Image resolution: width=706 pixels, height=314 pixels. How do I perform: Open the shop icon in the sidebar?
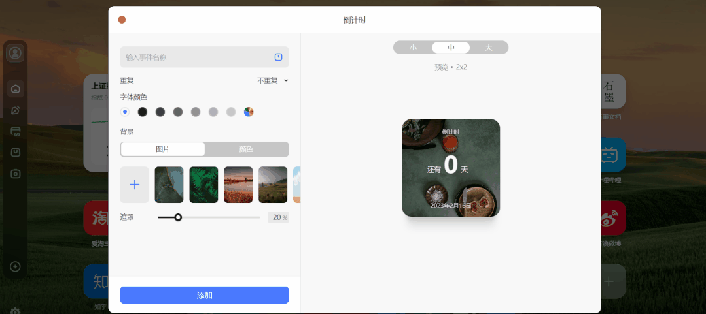click(15, 131)
